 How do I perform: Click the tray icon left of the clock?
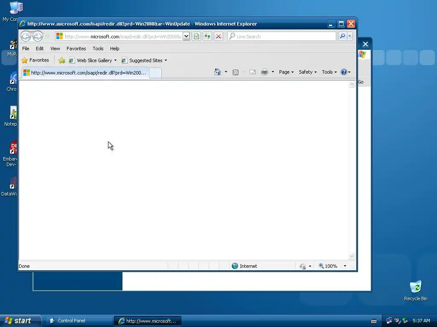[405, 321]
